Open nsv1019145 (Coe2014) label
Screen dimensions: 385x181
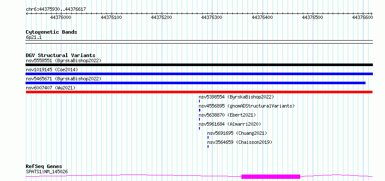click(x=52, y=70)
